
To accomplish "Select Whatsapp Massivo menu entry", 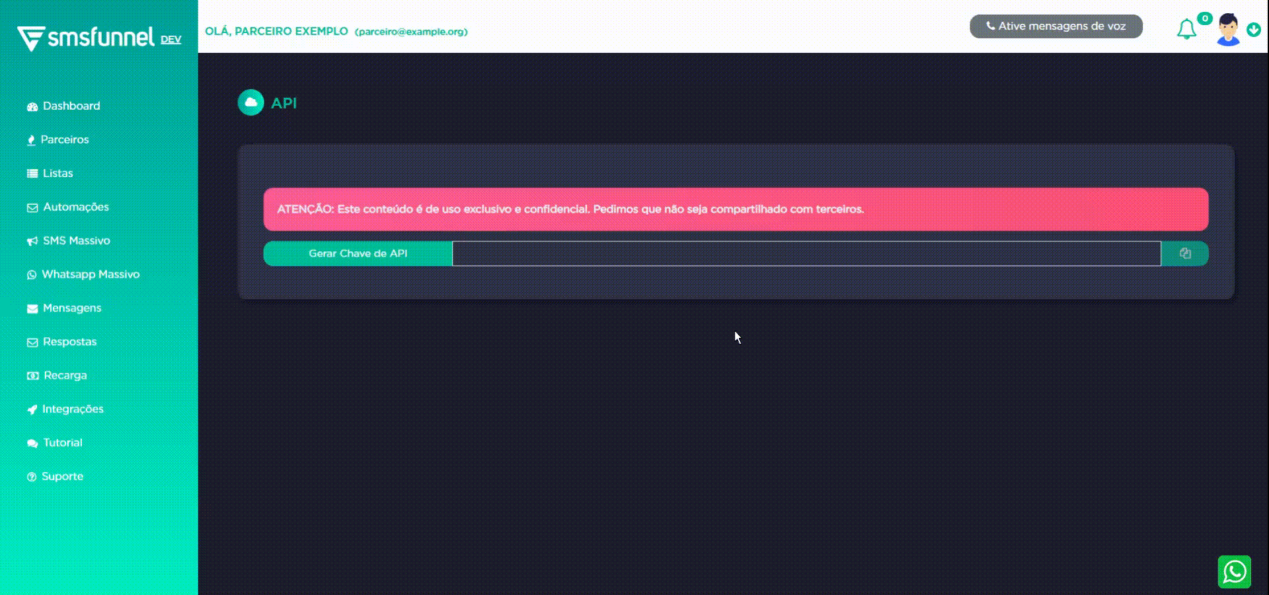I will pos(91,274).
